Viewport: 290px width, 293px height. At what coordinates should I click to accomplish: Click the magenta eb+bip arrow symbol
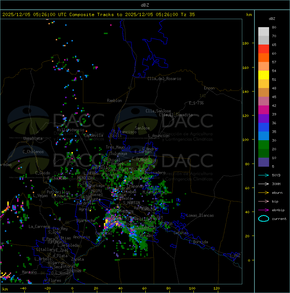click(264, 210)
